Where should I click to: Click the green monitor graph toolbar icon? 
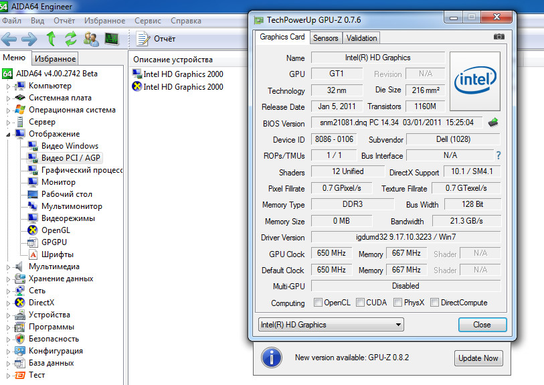click(111, 39)
